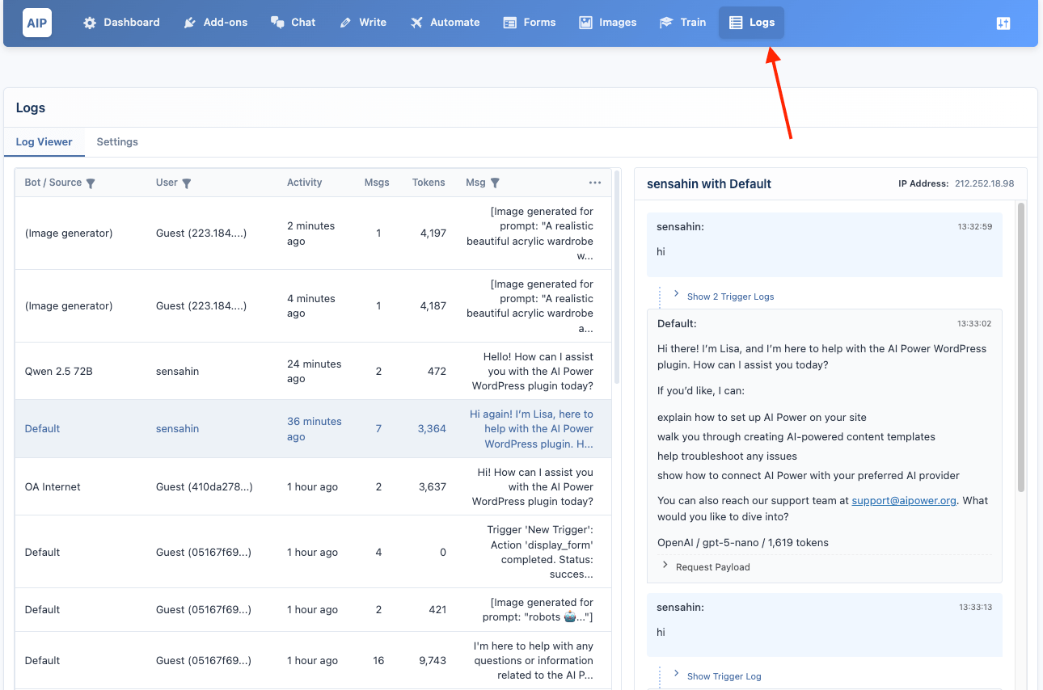The height and width of the screenshot is (690, 1043).
Task: Click the Forms icon in navbar
Action: click(x=509, y=23)
